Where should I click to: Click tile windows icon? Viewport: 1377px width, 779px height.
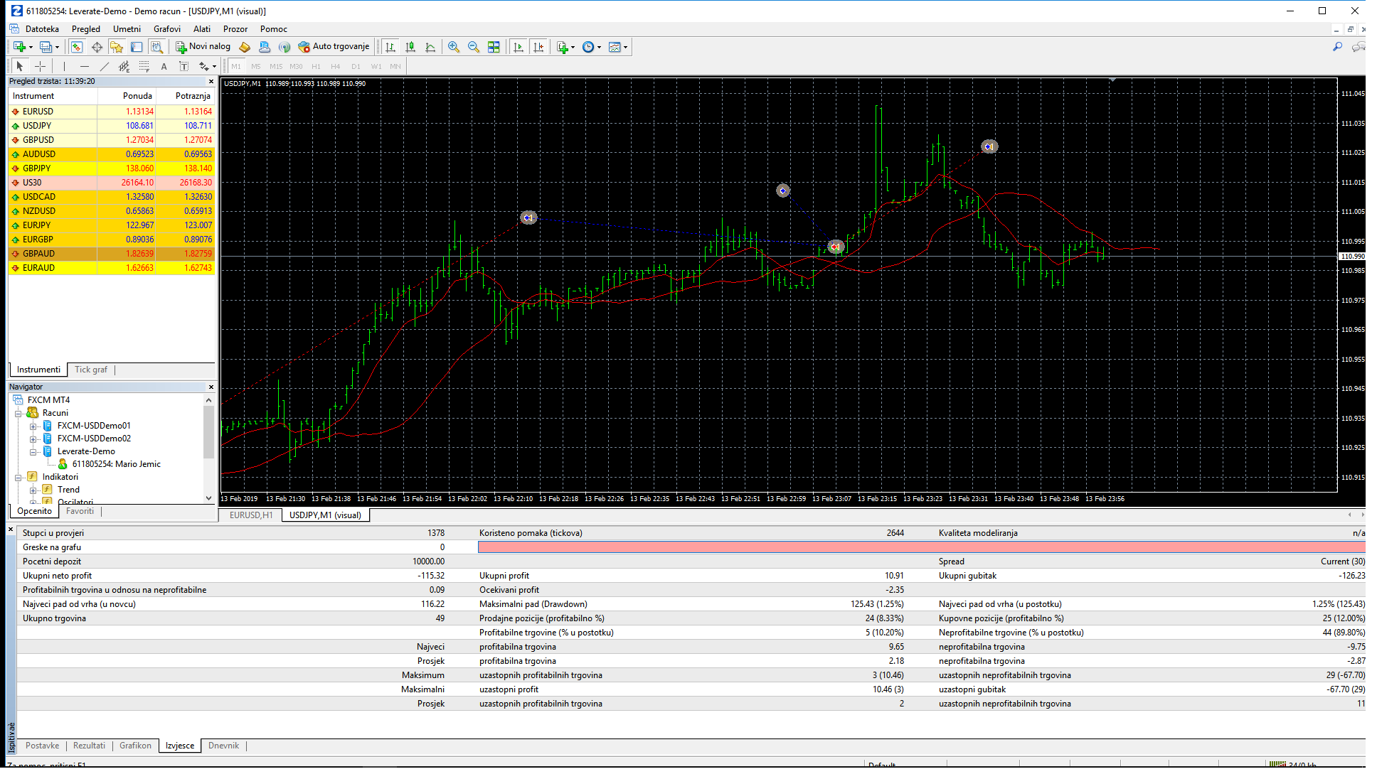(x=494, y=47)
